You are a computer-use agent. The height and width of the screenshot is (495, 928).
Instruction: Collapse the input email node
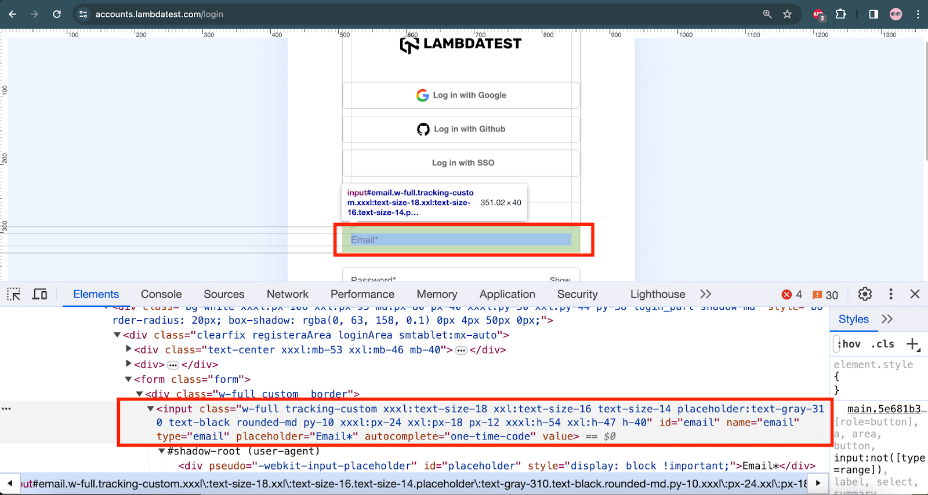coord(151,409)
